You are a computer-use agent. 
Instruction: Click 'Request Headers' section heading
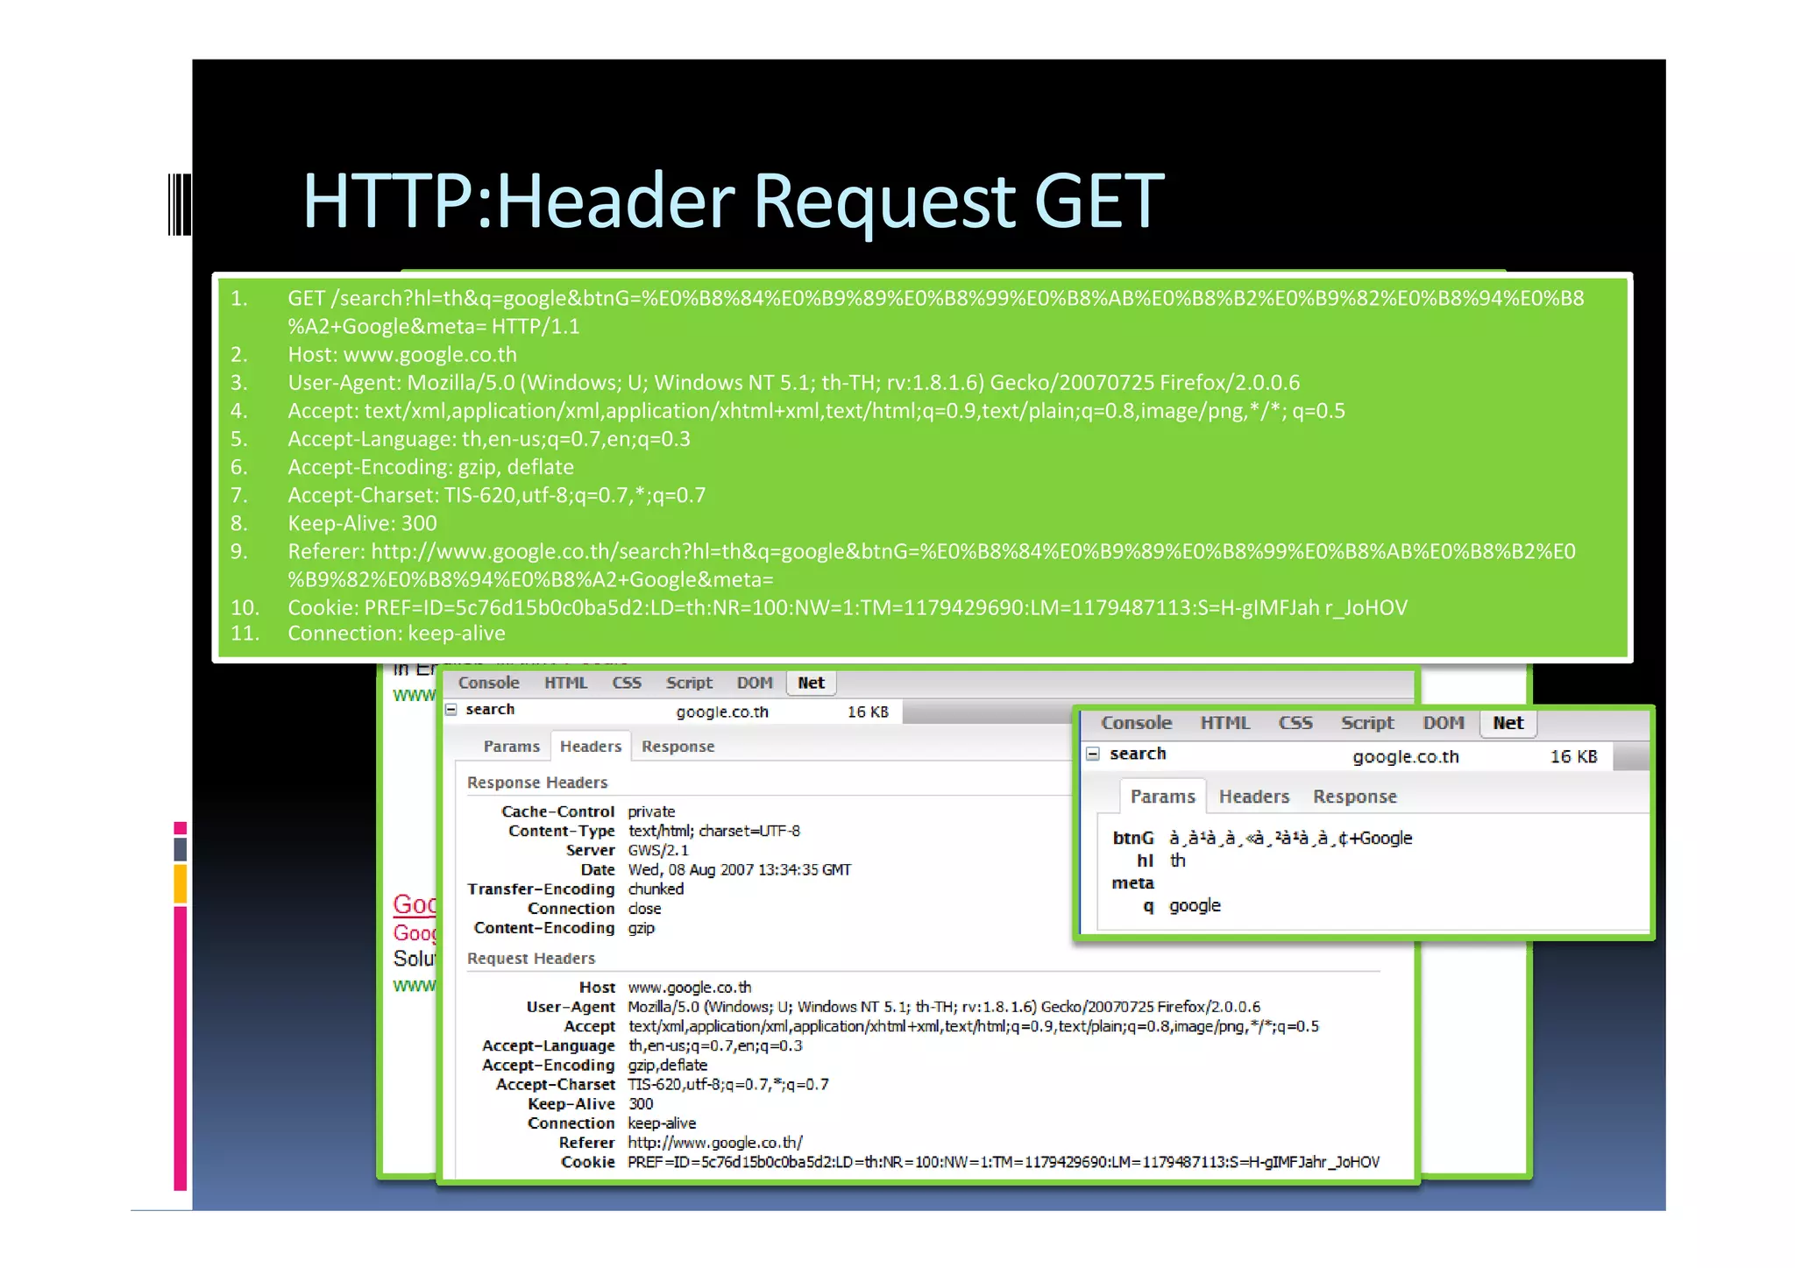click(531, 959)
